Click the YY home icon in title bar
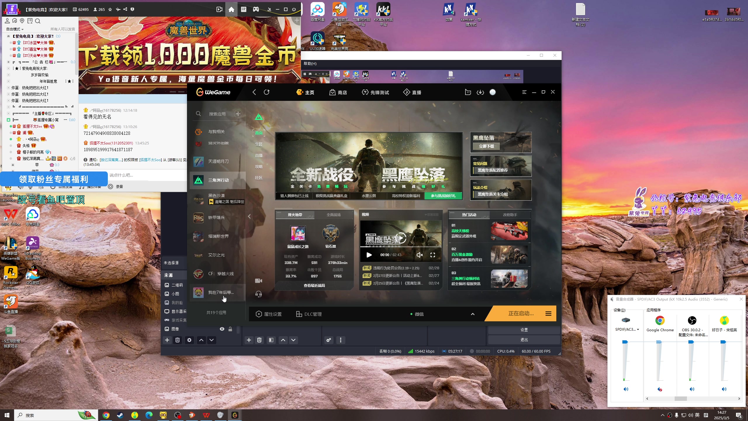 tap(231, 9)
